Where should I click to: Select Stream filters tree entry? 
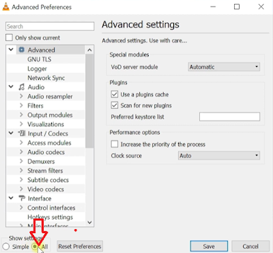(45, 170)
